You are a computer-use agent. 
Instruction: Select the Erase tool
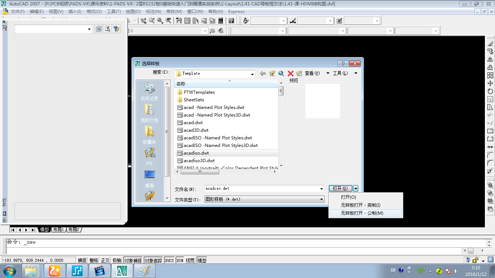pyautogui.click(x=490, y=43)
